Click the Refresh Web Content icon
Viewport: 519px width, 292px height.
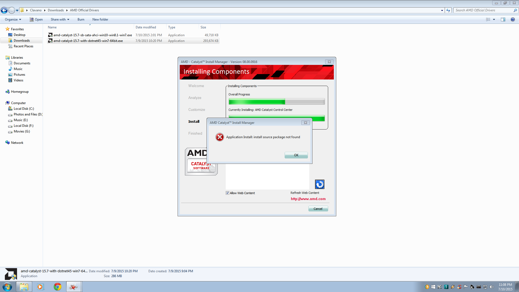(319, 184)
